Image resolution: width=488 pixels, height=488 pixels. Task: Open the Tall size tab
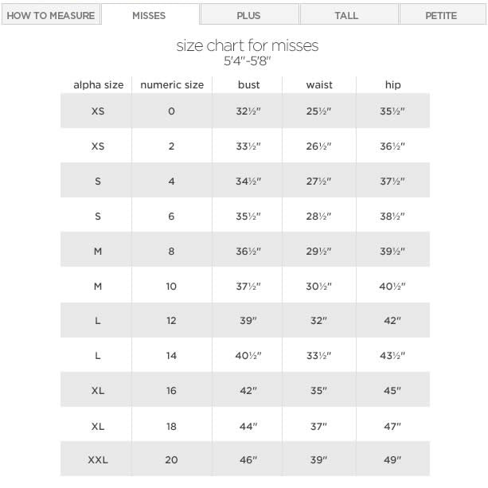(x=348, y=15)
